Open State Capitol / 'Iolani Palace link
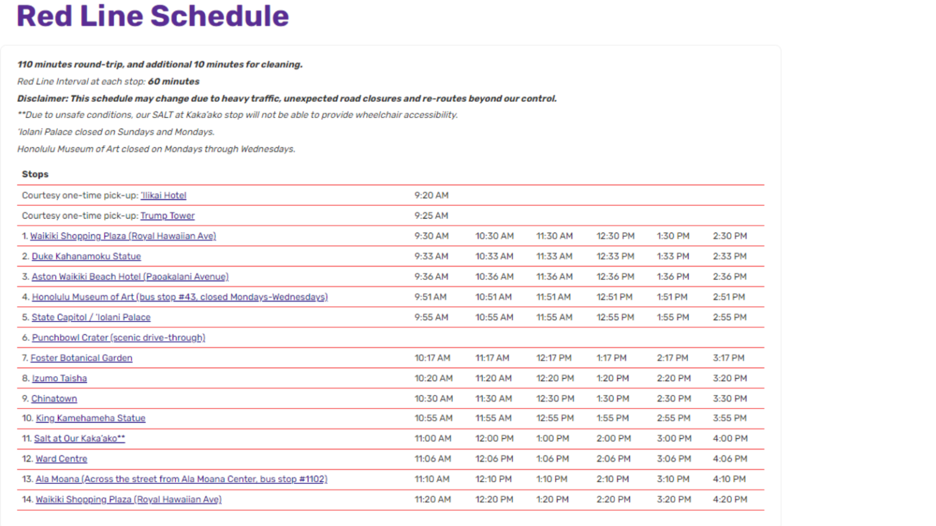936x526 pixels. click(x=91, y=317)
